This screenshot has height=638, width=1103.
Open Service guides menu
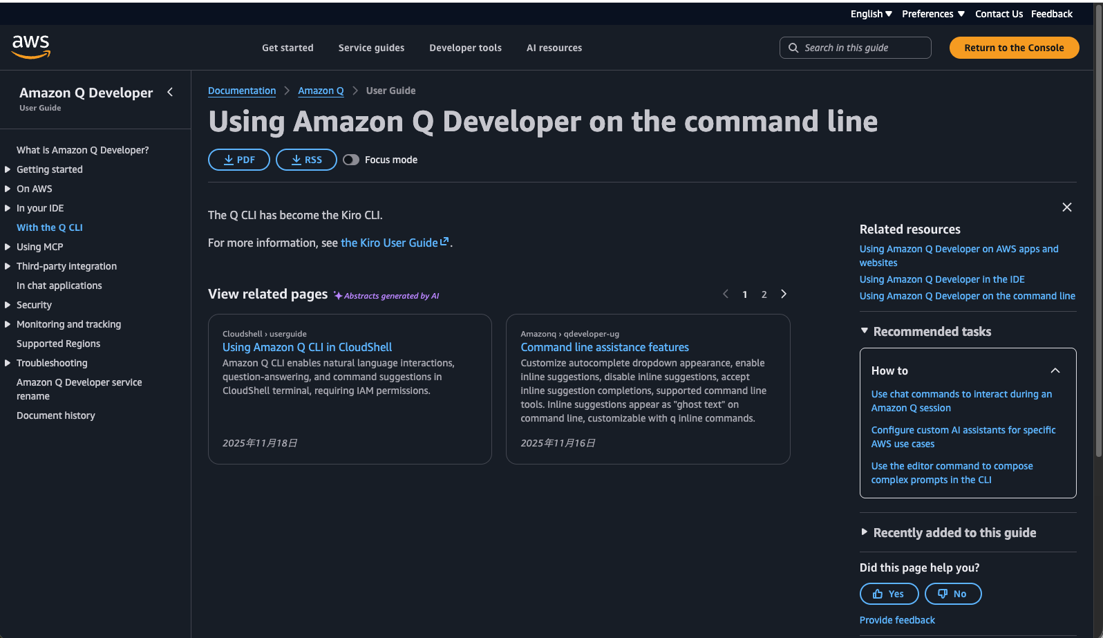(x=371, y=48)
